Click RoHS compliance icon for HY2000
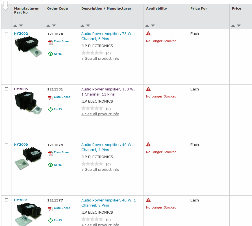The width and height of the screenshot is (252, 226). (51, 165)
